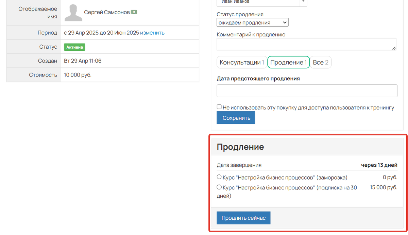The image size is (408, 235).
Task: Click the Продлить сейчас button
Action: pyautogui.click(x=243, y=218)
